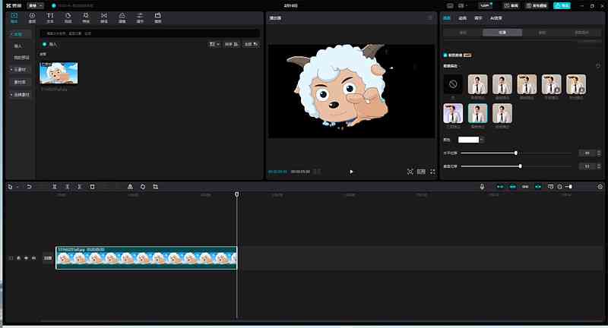Click the timeline zoom slider
The image size is (608, 328).
coord(569,187)
